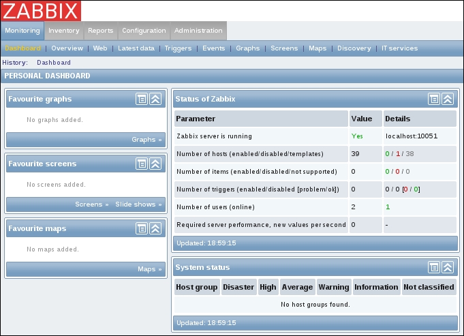The width and height of the screenshot is (464, 336).
Task: Click the Maps » link
Action: click(x=150, y=269)
